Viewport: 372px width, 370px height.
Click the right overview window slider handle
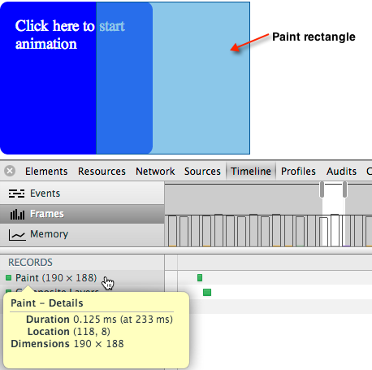344,189
